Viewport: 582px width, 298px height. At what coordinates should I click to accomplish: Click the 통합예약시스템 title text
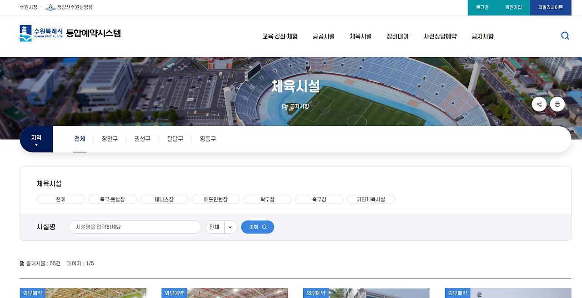(93, 33)
